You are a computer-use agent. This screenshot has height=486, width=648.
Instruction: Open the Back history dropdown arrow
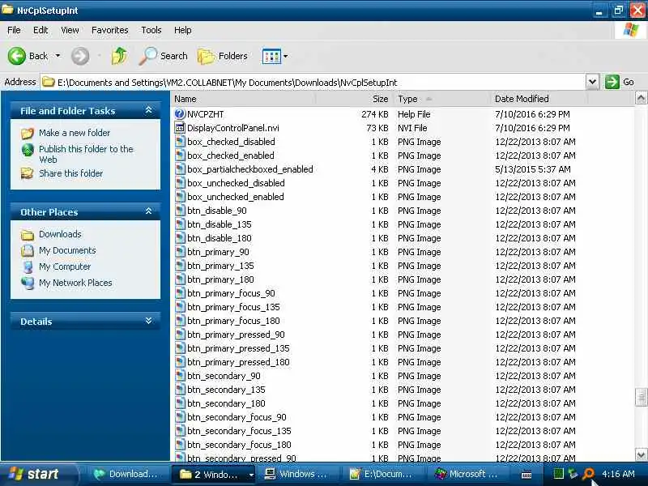[x=58, y=56]
